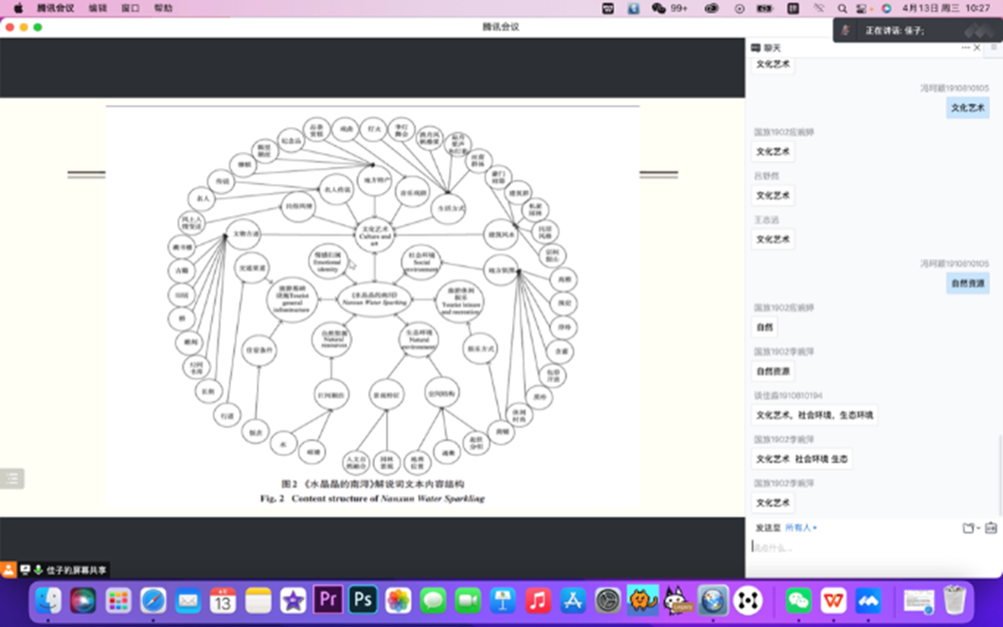Open the 腾讯会议 menu in the menu bar
Image resolution: width=1003 pixels, height=627 pixels.
[x=54, y=8]
